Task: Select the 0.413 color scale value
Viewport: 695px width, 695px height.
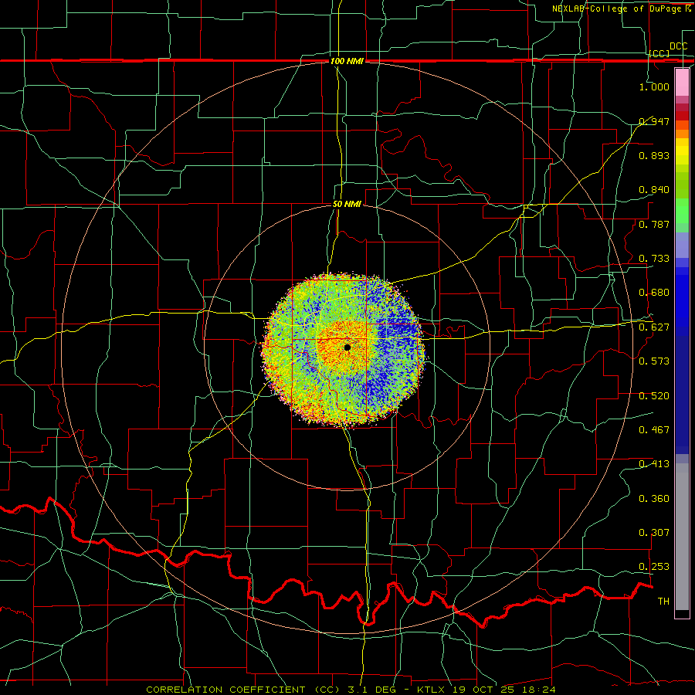Action: click(654, 464)
